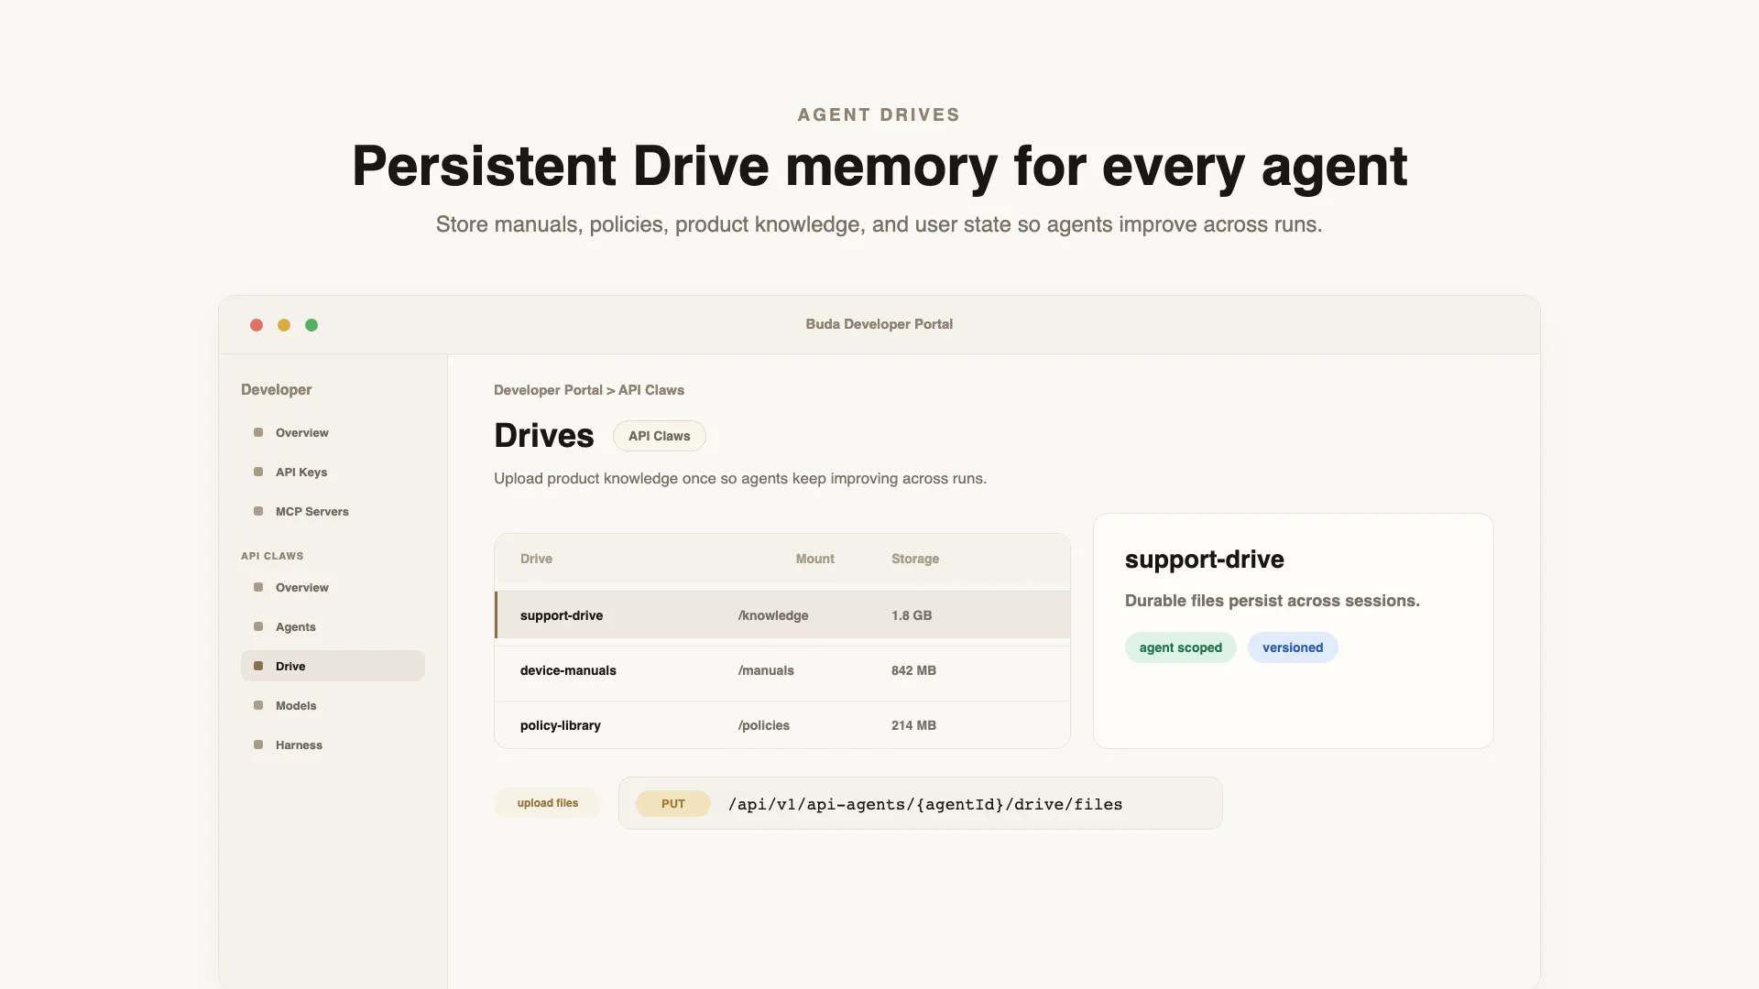
Task: Click the /knowledge mount cell
Action: 773,615
